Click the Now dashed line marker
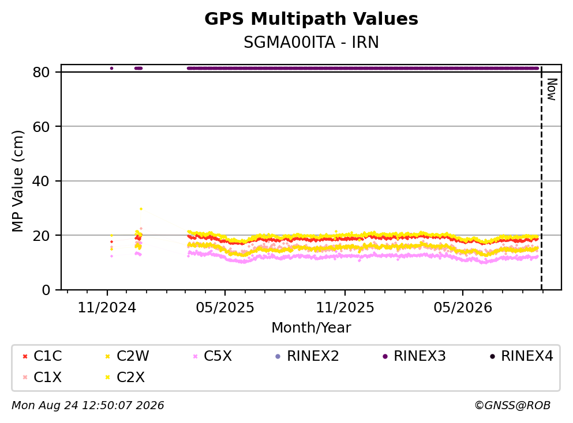The width and height of the screenshot is (573, 423). point(541,178)
